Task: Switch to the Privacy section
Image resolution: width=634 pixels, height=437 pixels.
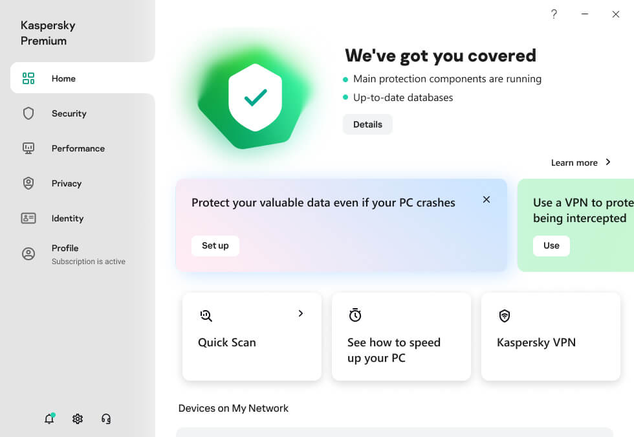Action: coord(66,183)
